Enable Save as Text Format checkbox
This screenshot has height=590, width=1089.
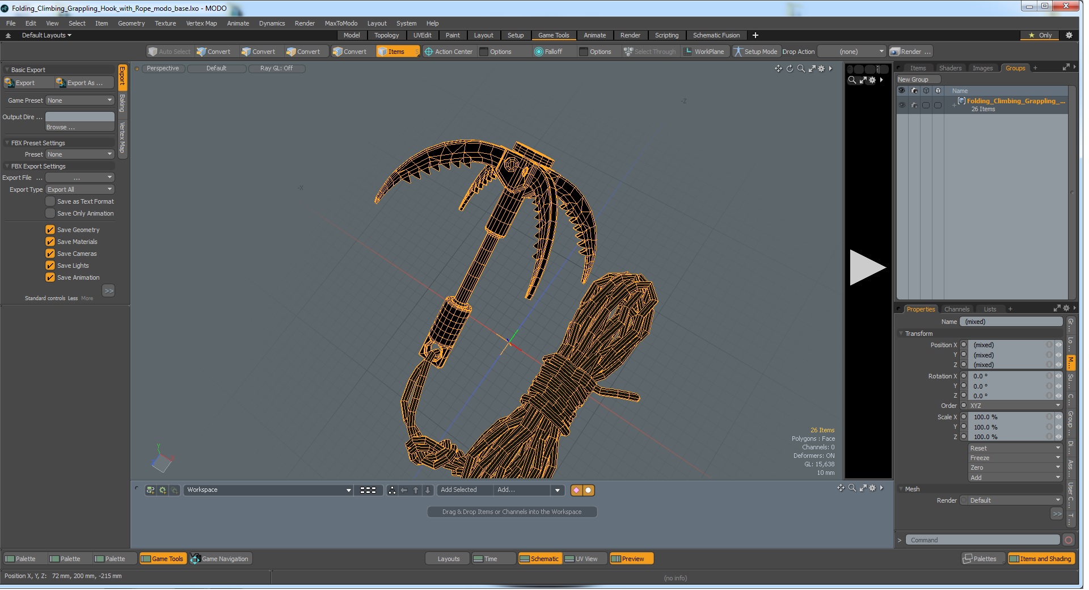pos(50,201)
